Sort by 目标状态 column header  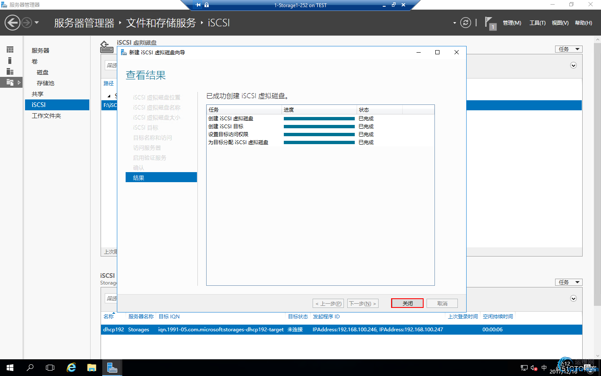[x=298, y=317]
